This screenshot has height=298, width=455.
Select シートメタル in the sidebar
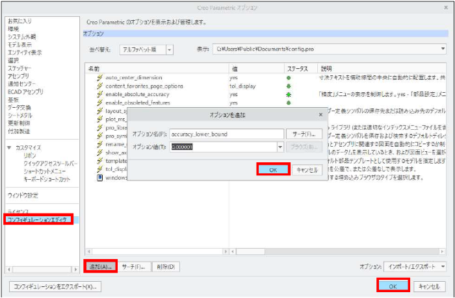tap(20, 116)
